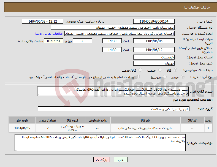Click the quantity cell showing 7

tap(48, 128)
